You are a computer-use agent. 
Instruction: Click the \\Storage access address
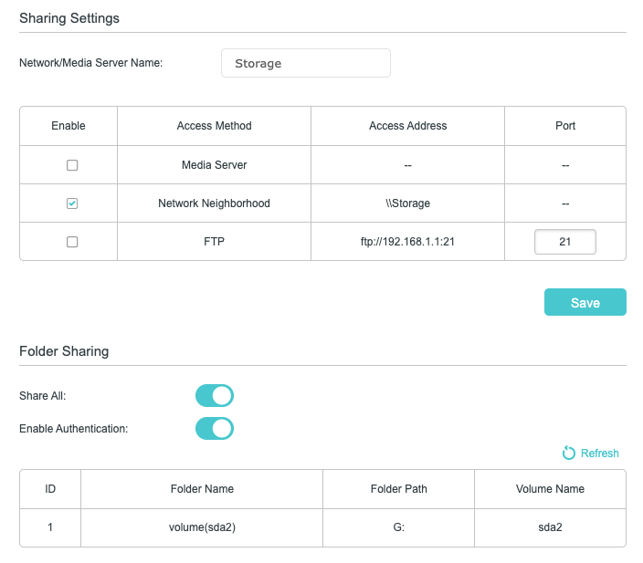[407, 203]
